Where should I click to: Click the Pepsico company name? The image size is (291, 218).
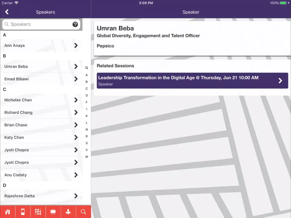pos(106,46)
